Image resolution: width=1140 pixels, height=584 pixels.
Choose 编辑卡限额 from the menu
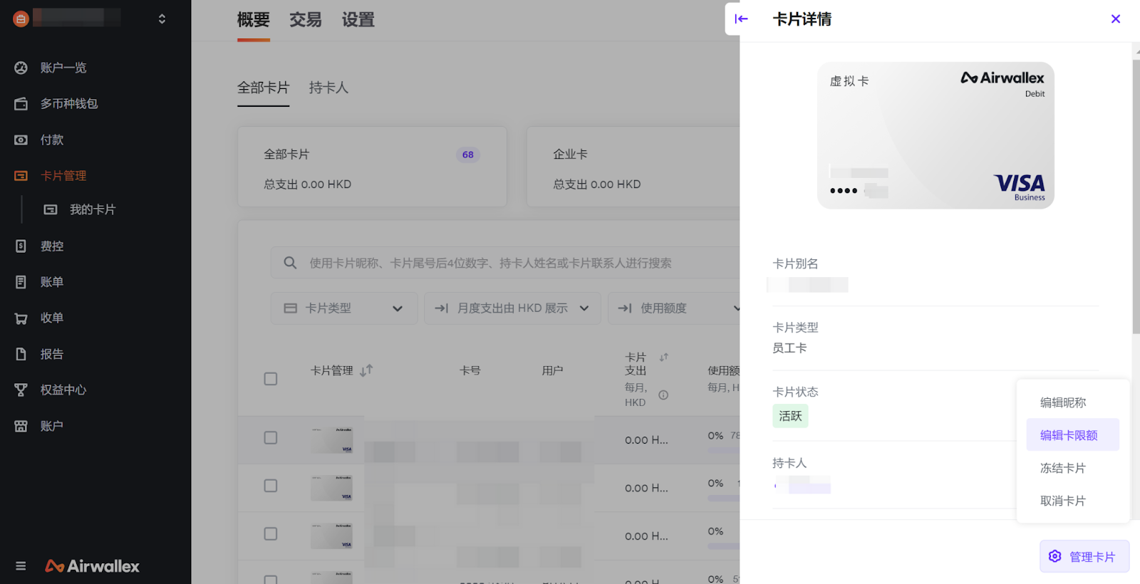pos(1069,435)
